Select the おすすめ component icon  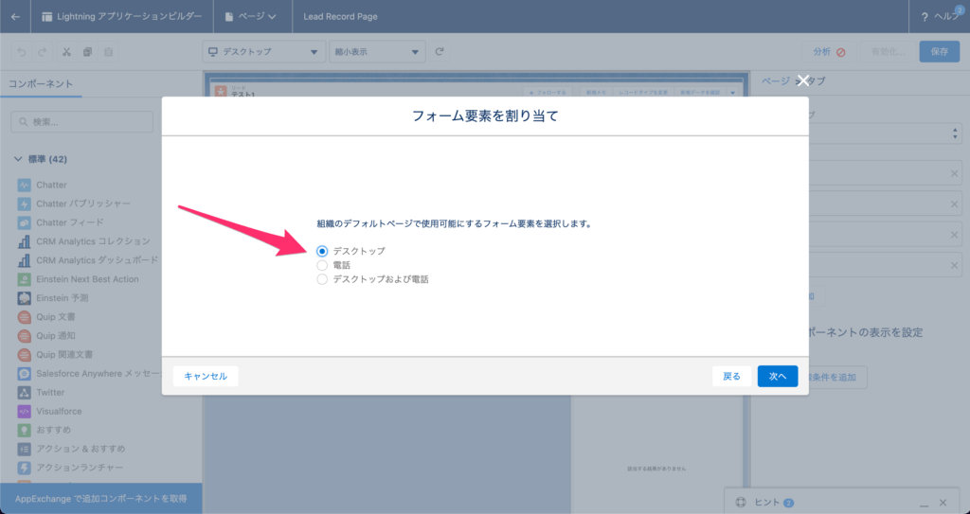click(24, 430)
